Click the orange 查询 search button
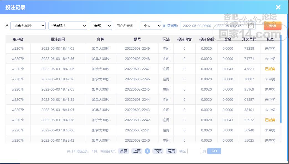 (x=272, y=26)
